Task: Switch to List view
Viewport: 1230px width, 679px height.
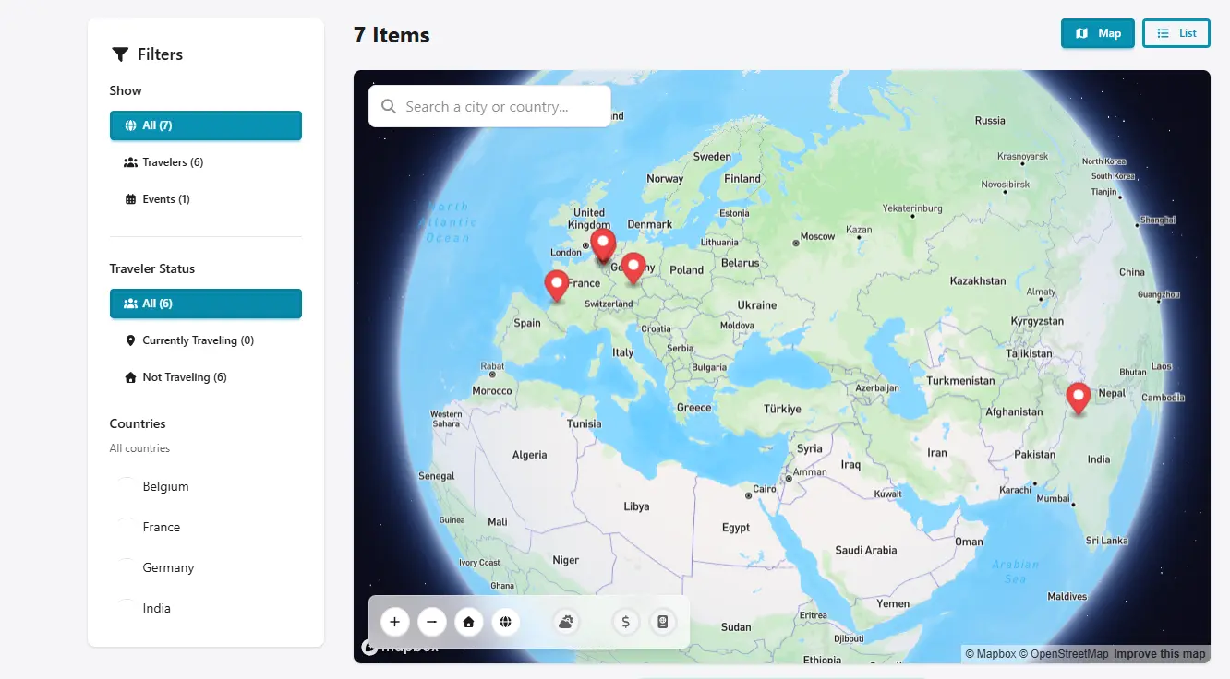Action: click(1176, 33)
